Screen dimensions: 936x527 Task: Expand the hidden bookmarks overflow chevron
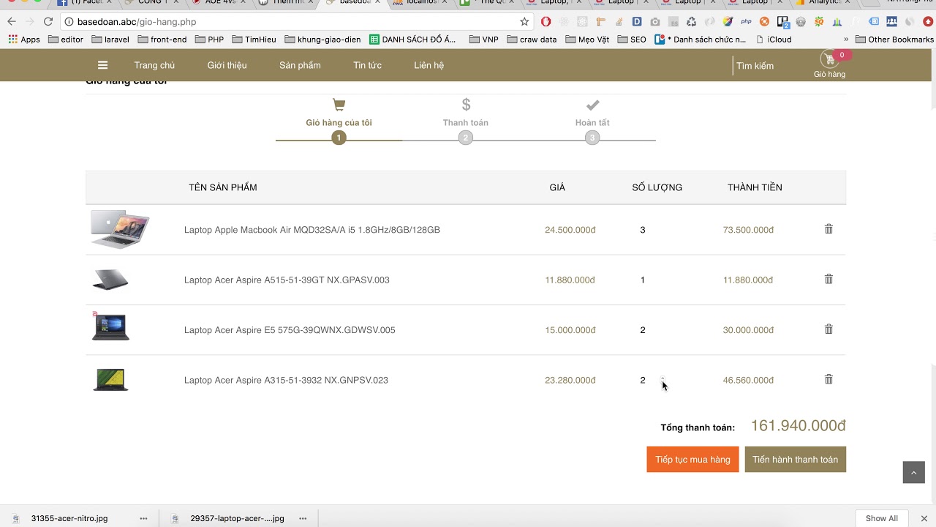coord(846,40)
